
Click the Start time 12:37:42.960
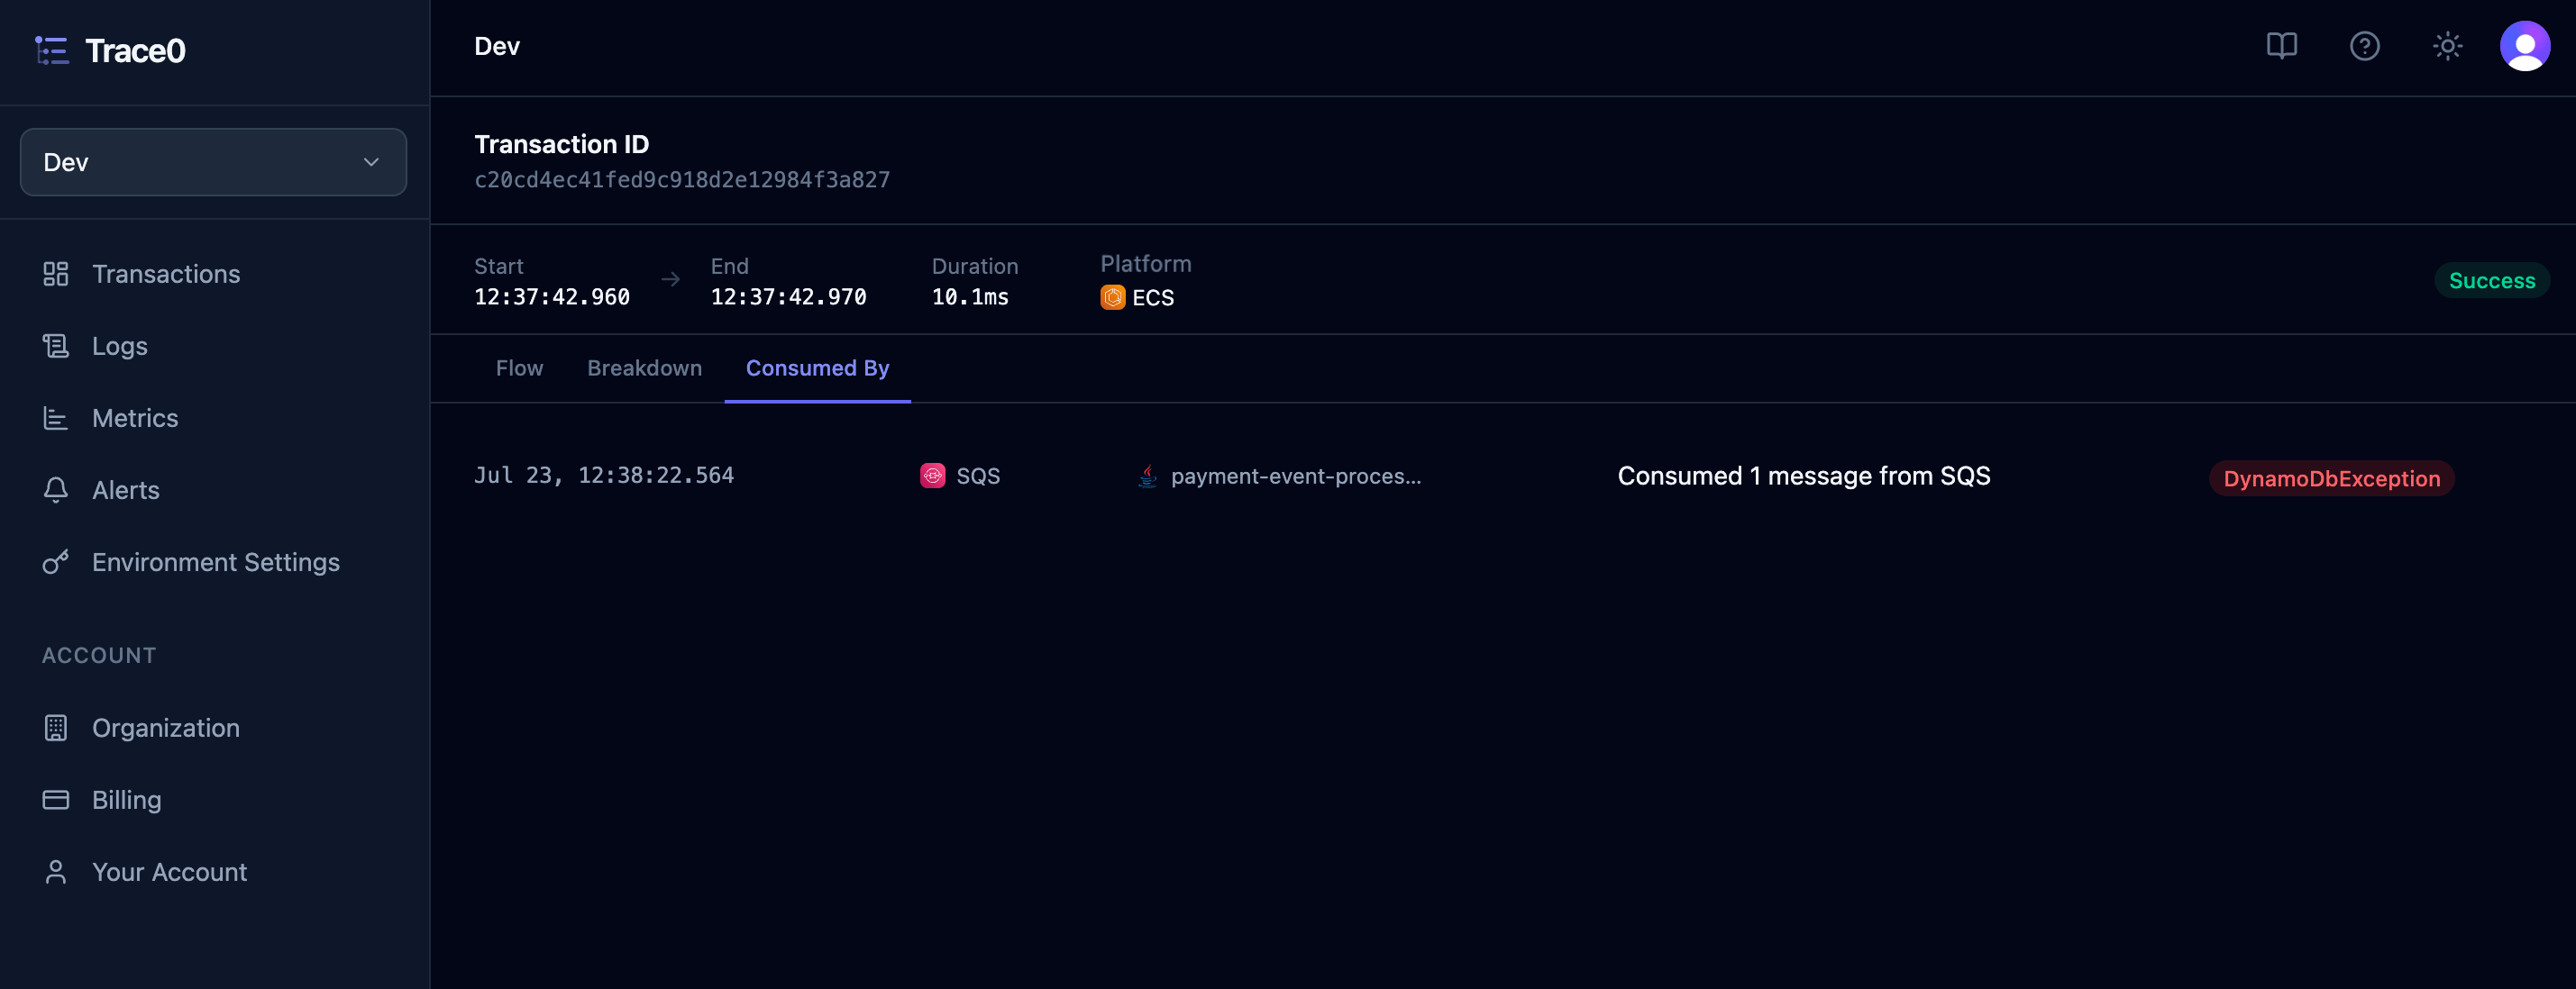pos(551,296)
